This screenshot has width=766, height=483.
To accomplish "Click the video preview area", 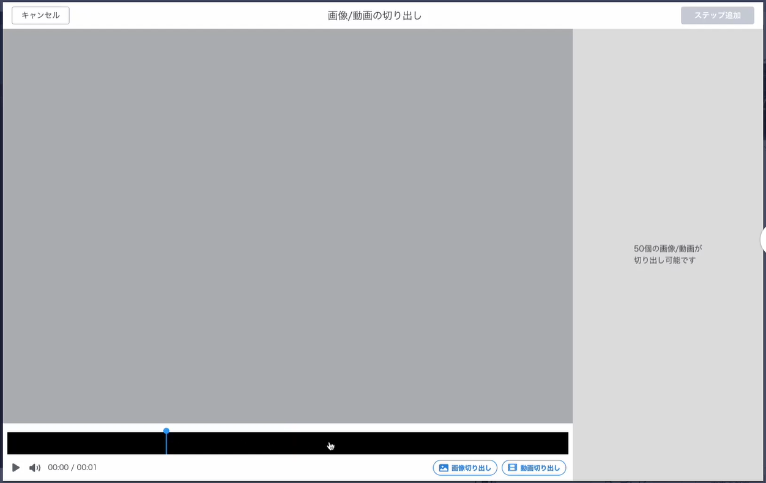I will pos(288,225).
